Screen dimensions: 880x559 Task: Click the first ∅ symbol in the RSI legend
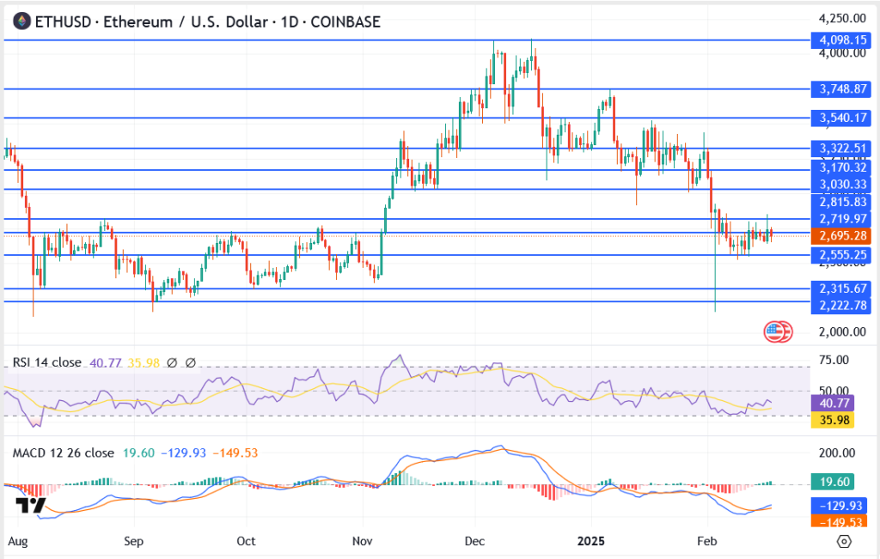pyautogui.click(x=172, y=363)
